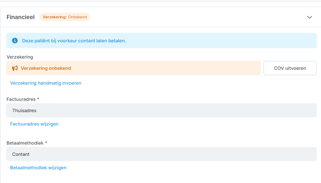Click the 'Verzekering onbekend' warning text
321x183 pixels.
point(46,68)
